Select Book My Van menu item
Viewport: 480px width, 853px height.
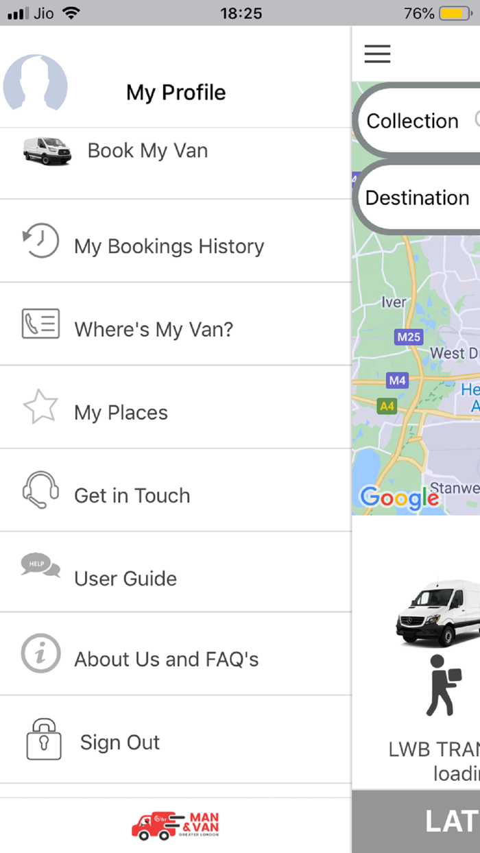[147, 151]
